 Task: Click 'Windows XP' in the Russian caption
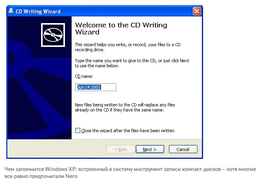point(61,169)
